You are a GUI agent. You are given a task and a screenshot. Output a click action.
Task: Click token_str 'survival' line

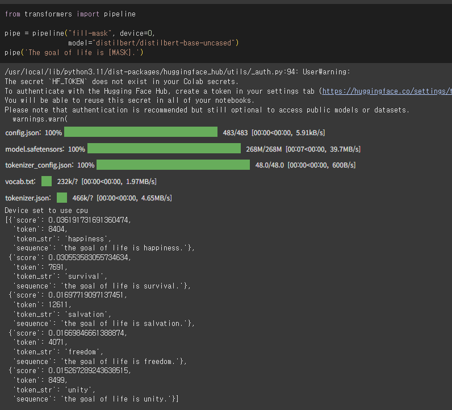(x=60, y=276)
